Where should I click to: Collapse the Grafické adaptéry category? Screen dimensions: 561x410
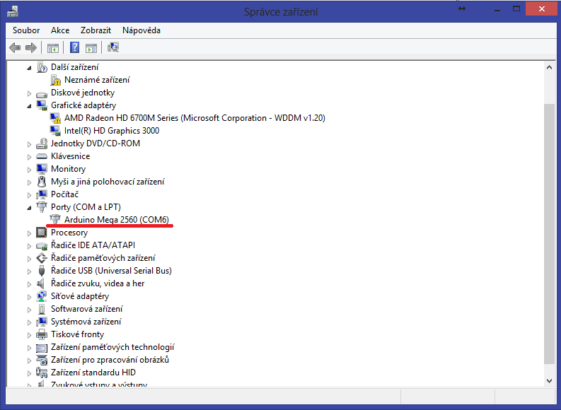point(29,106)
